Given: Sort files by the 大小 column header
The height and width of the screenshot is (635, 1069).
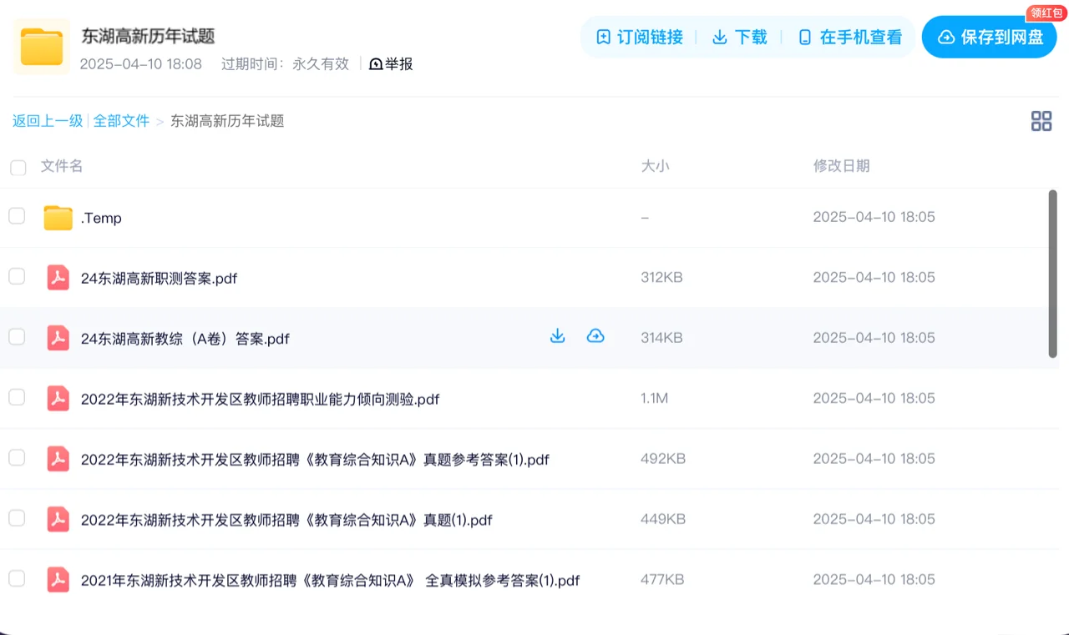Looking at the screenshot, I should click(656, 166).
